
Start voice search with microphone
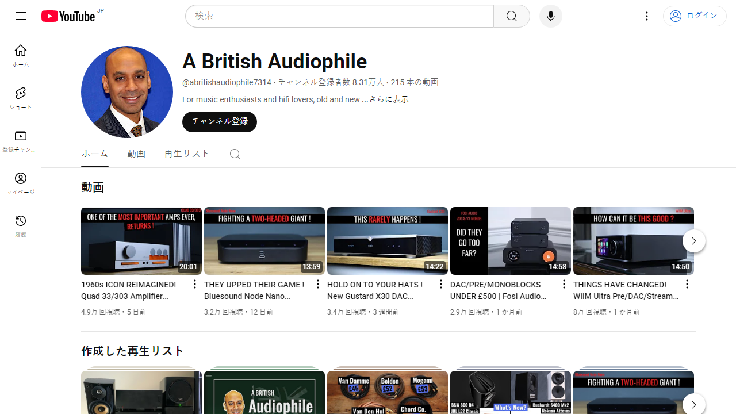551,16
